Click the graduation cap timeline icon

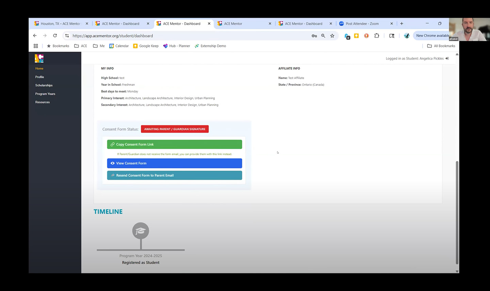pos(141,231)
